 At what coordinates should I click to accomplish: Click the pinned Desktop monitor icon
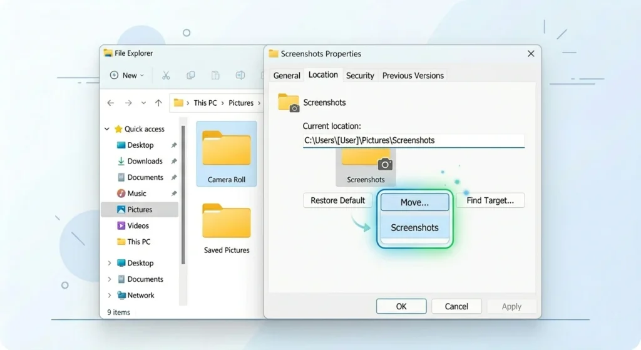pyautogui.click(x=121, y=145)
